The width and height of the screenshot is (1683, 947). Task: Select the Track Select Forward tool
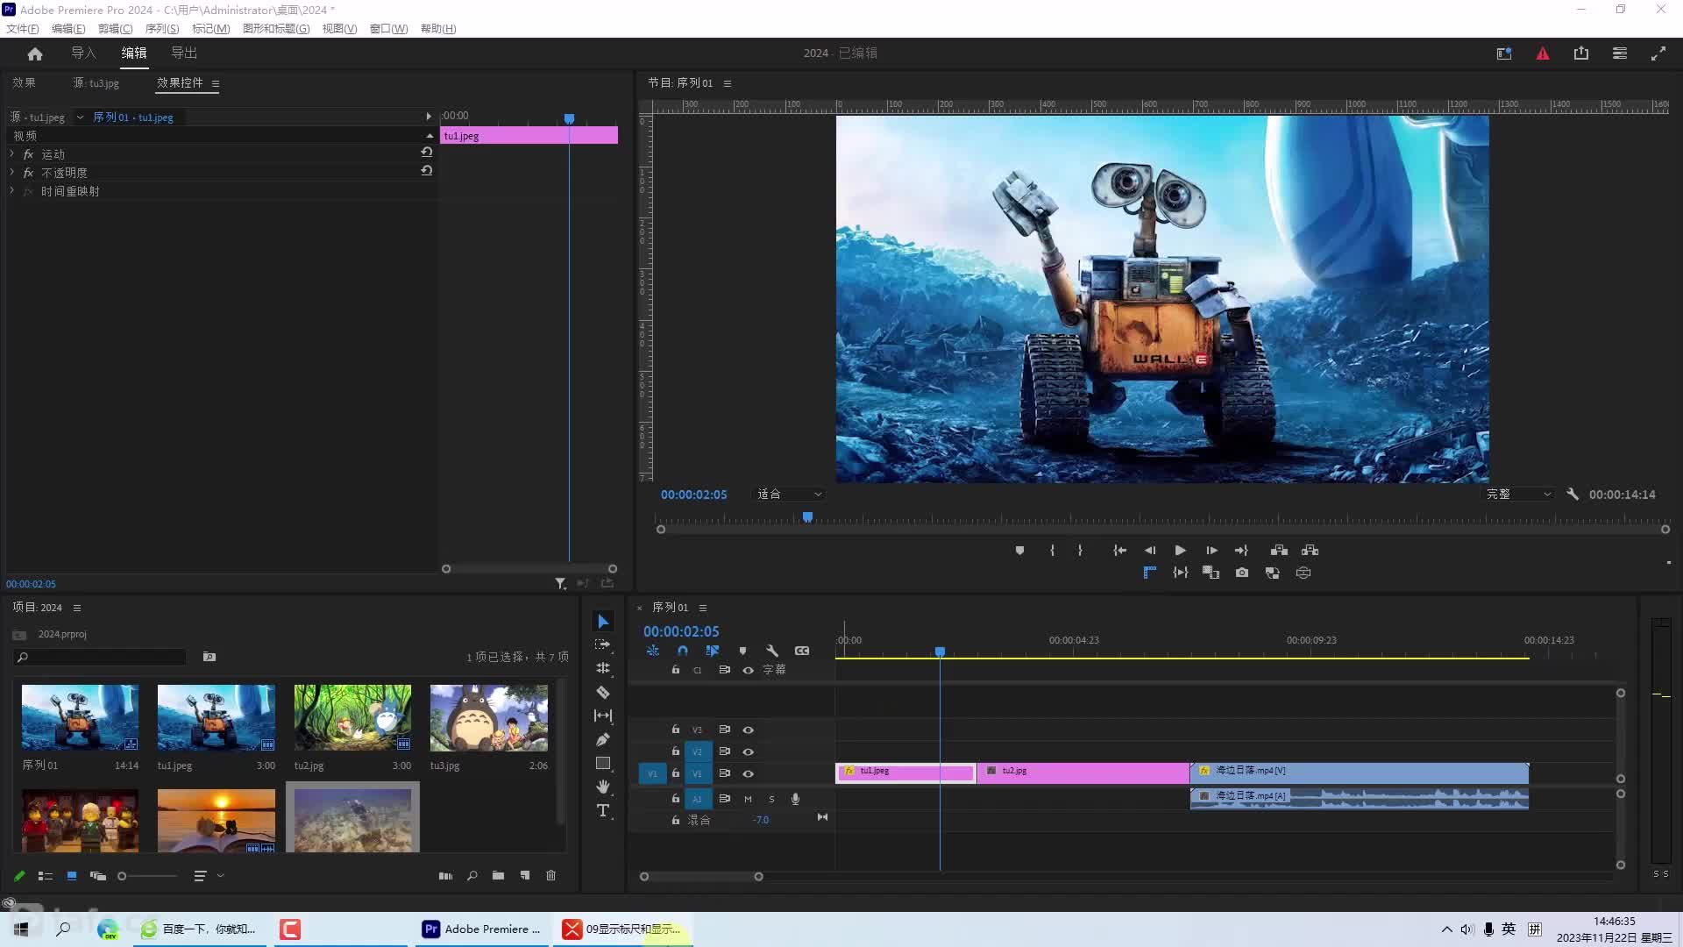pos(603,644)
